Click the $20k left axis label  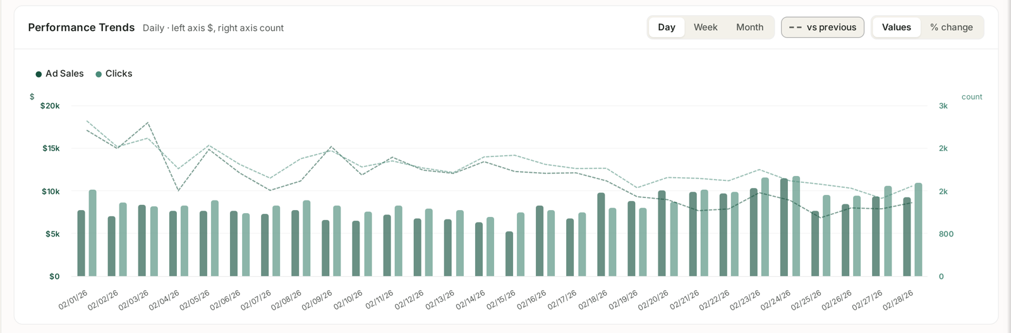tap(50, 106)
